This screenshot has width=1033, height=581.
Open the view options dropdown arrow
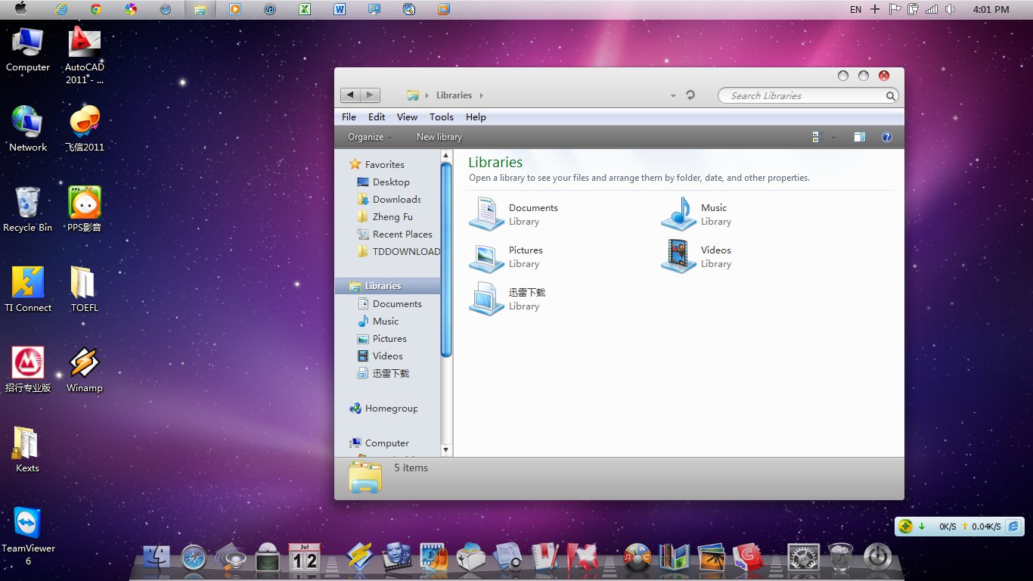pos(834,138)
